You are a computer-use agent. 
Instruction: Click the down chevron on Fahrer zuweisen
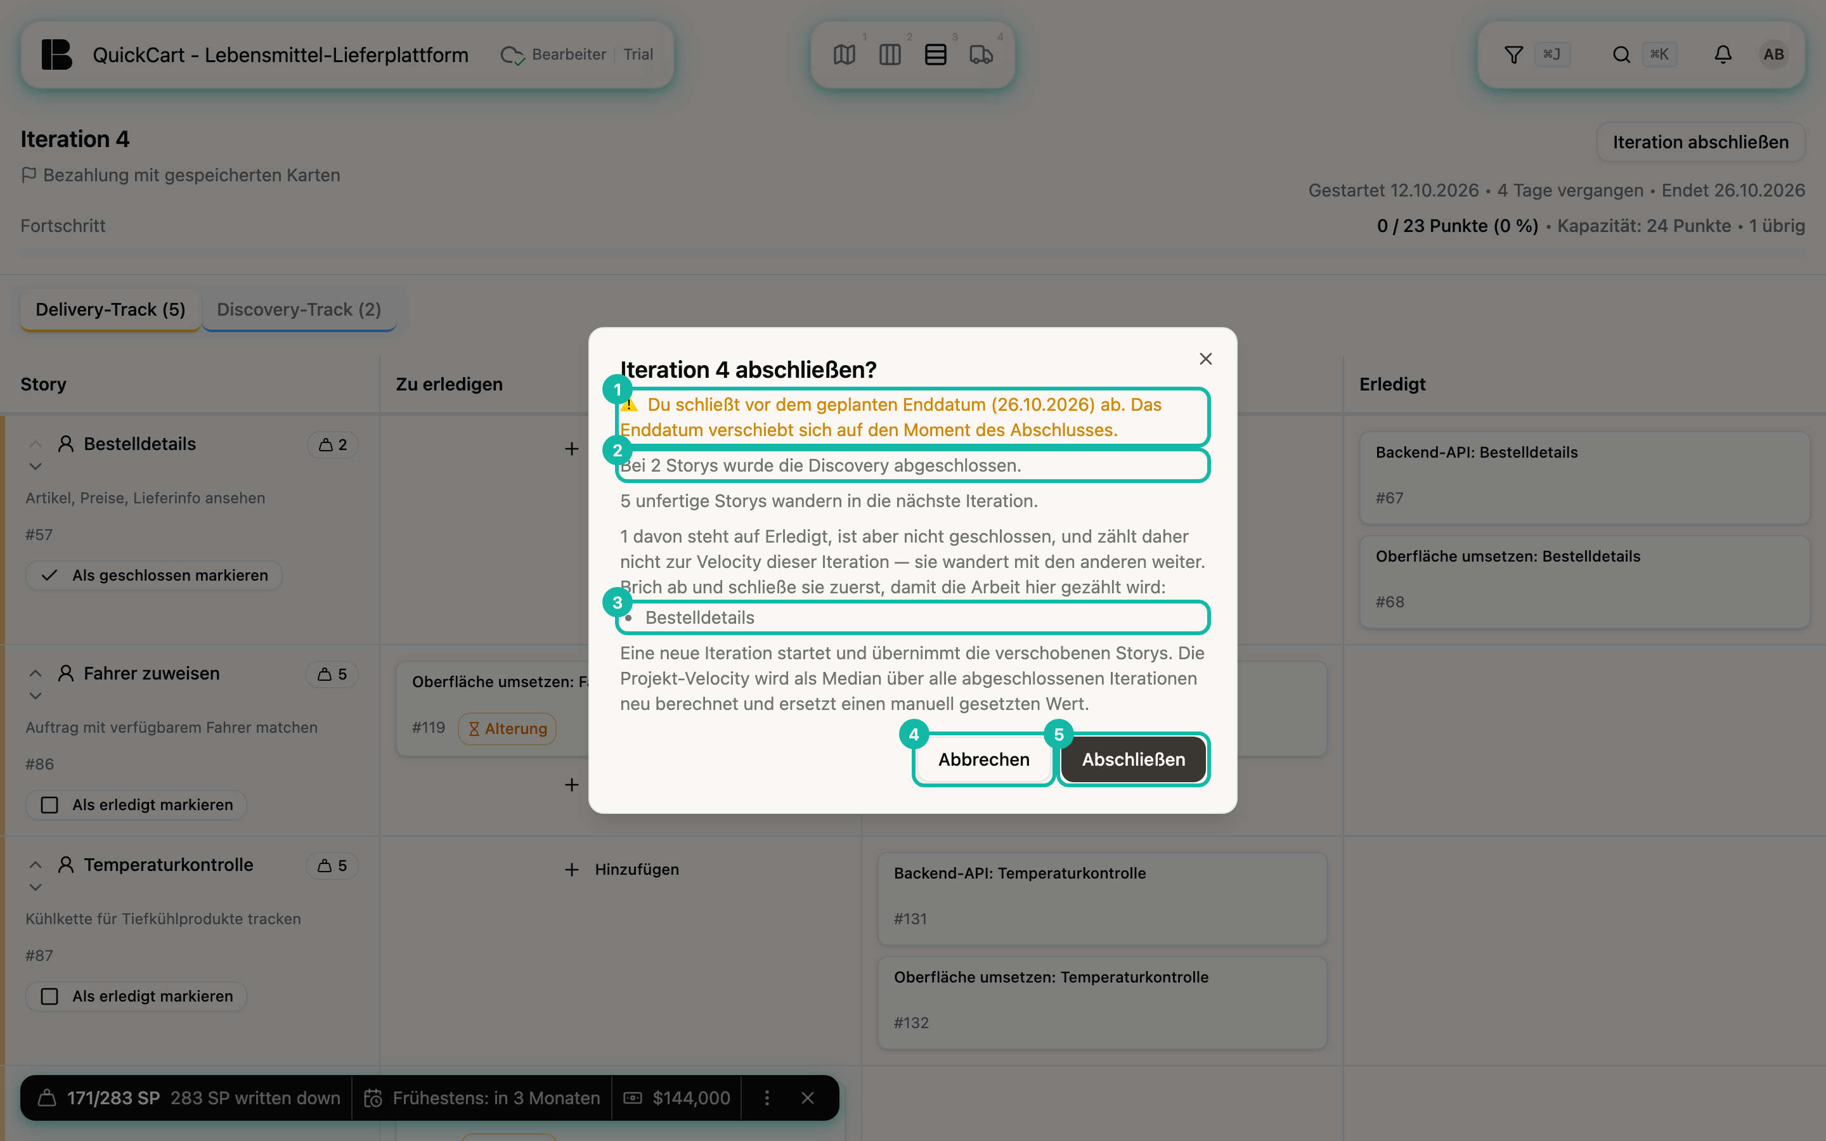click(x=36, y=696)
